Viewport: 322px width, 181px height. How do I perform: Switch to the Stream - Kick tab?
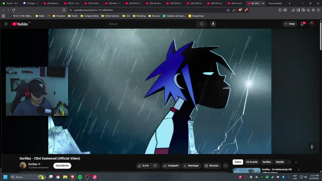coord(10,3)
